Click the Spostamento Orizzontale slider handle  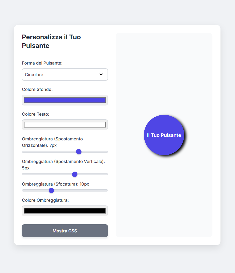79,152
